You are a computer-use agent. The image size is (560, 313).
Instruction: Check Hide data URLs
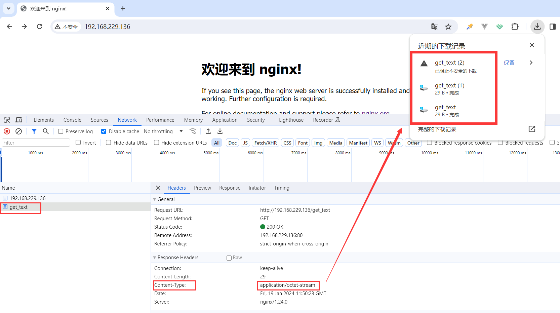tap(109, 143)
